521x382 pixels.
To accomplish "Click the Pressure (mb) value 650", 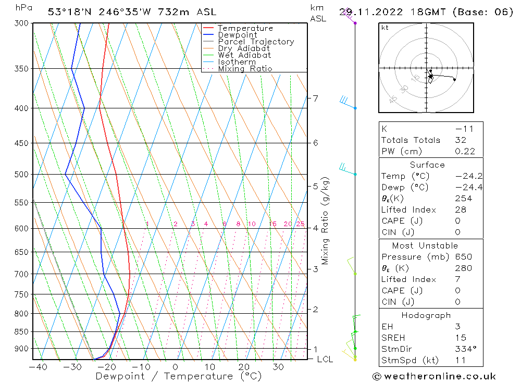I will coord(464,257).
